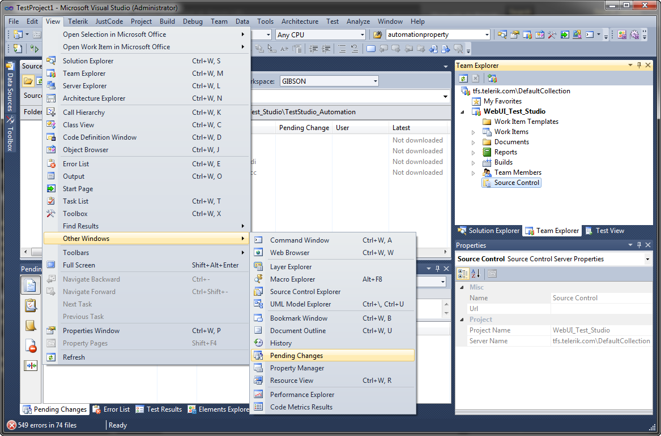Click the Alphabetical sort icon in Properties panel
661x436 pixels.
476,274
